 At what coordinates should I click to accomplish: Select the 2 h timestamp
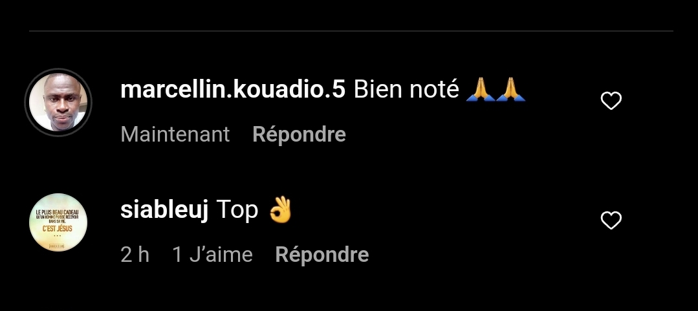[135, 255]
